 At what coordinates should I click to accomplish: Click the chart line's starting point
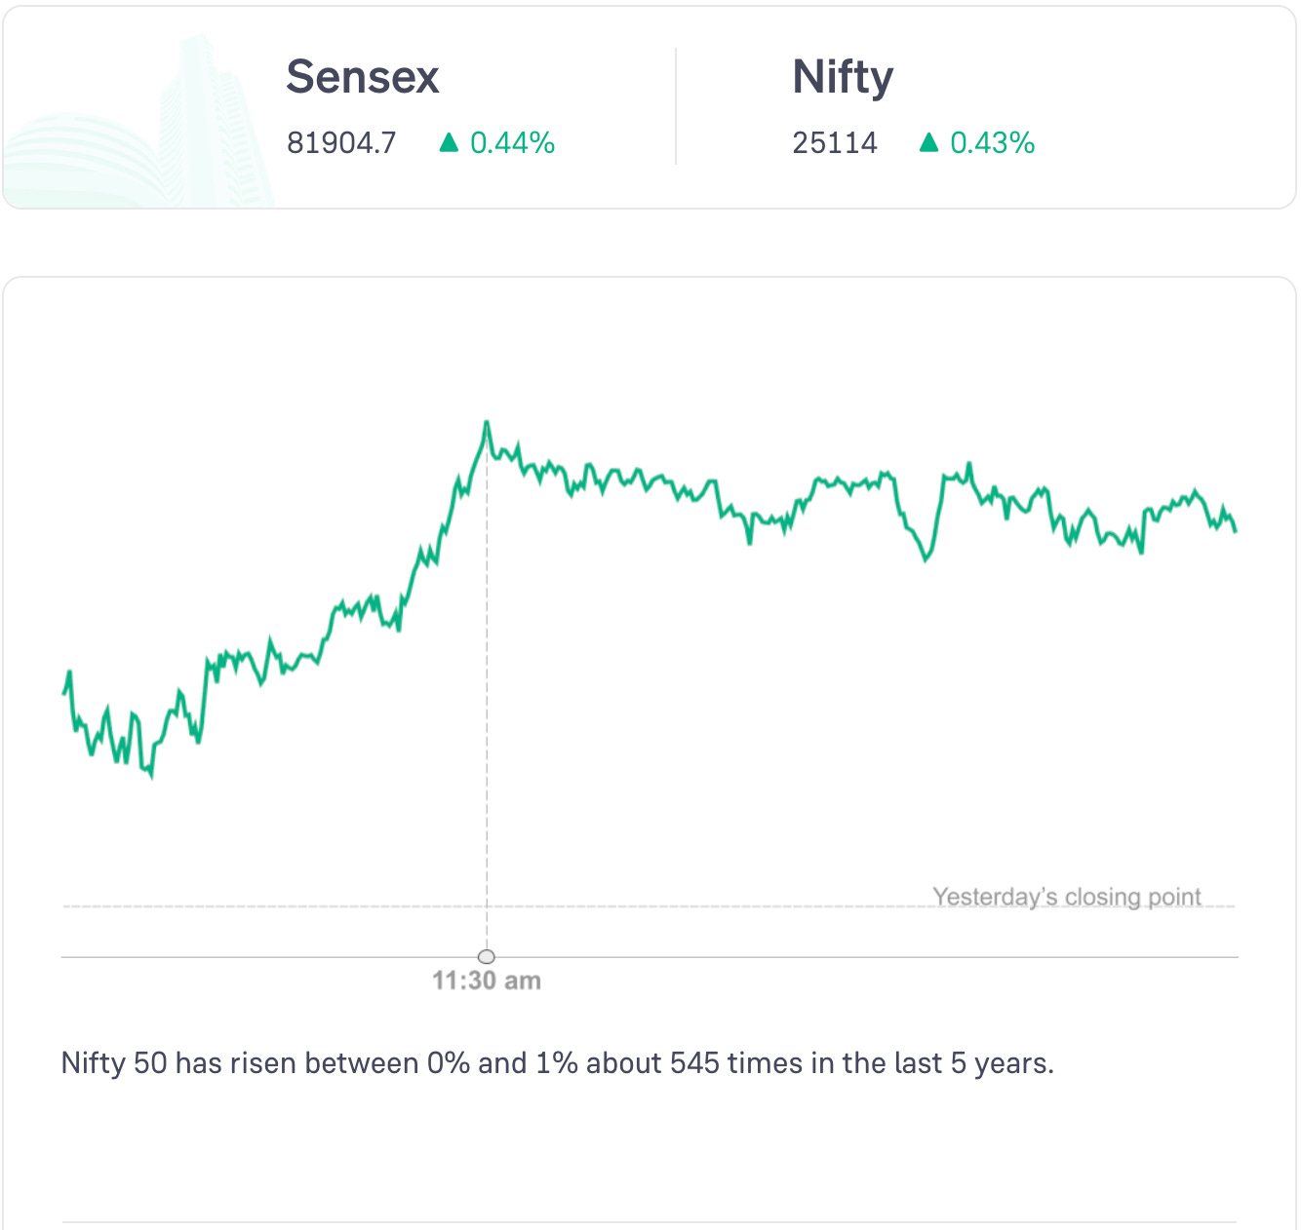click(64, 692)
